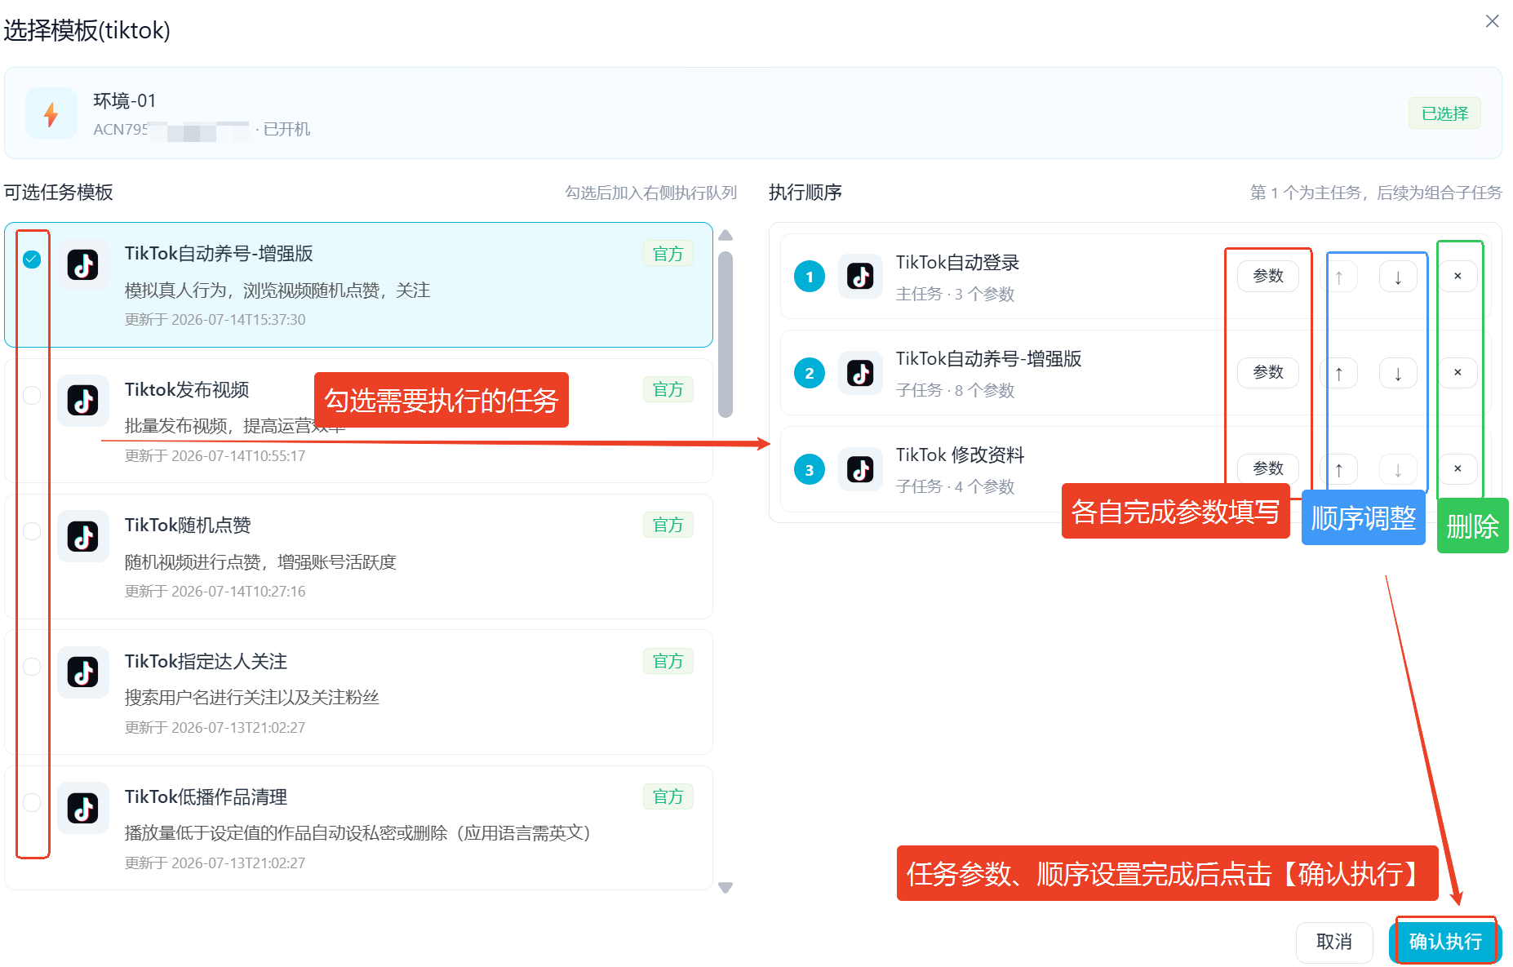Open 参数 settings for TikTok自动登录
1513x967 pixels.
[1268, 276]
